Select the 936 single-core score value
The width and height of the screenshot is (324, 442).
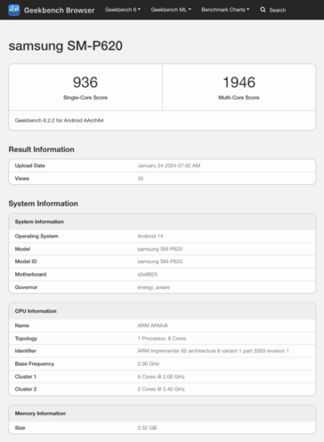(x=85, y=82)
